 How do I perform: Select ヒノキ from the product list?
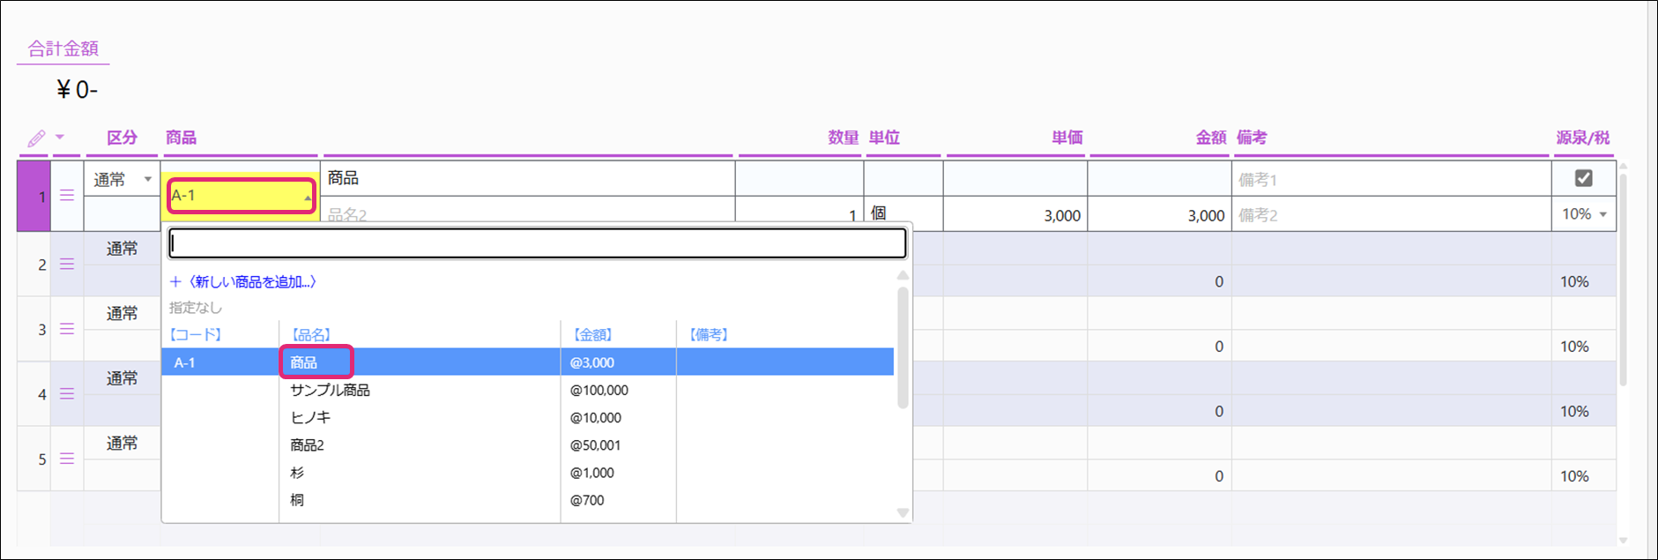point(310,418)
